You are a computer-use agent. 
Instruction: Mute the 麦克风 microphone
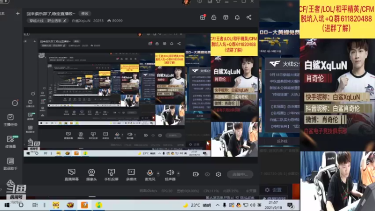[150, 174]
